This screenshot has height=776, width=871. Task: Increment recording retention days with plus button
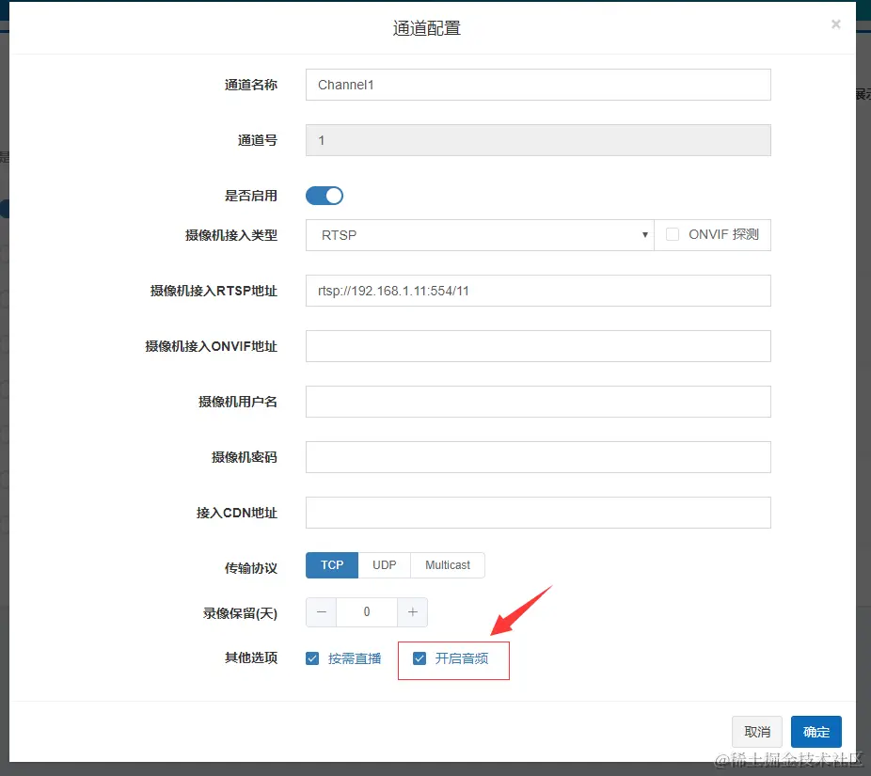[x=413, y=611]
